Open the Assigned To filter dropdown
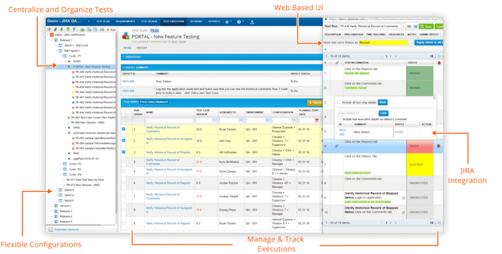The image size is (502, 254). click(x=241, y=120)
